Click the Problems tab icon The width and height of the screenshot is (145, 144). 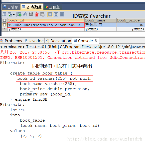(1, 41)
